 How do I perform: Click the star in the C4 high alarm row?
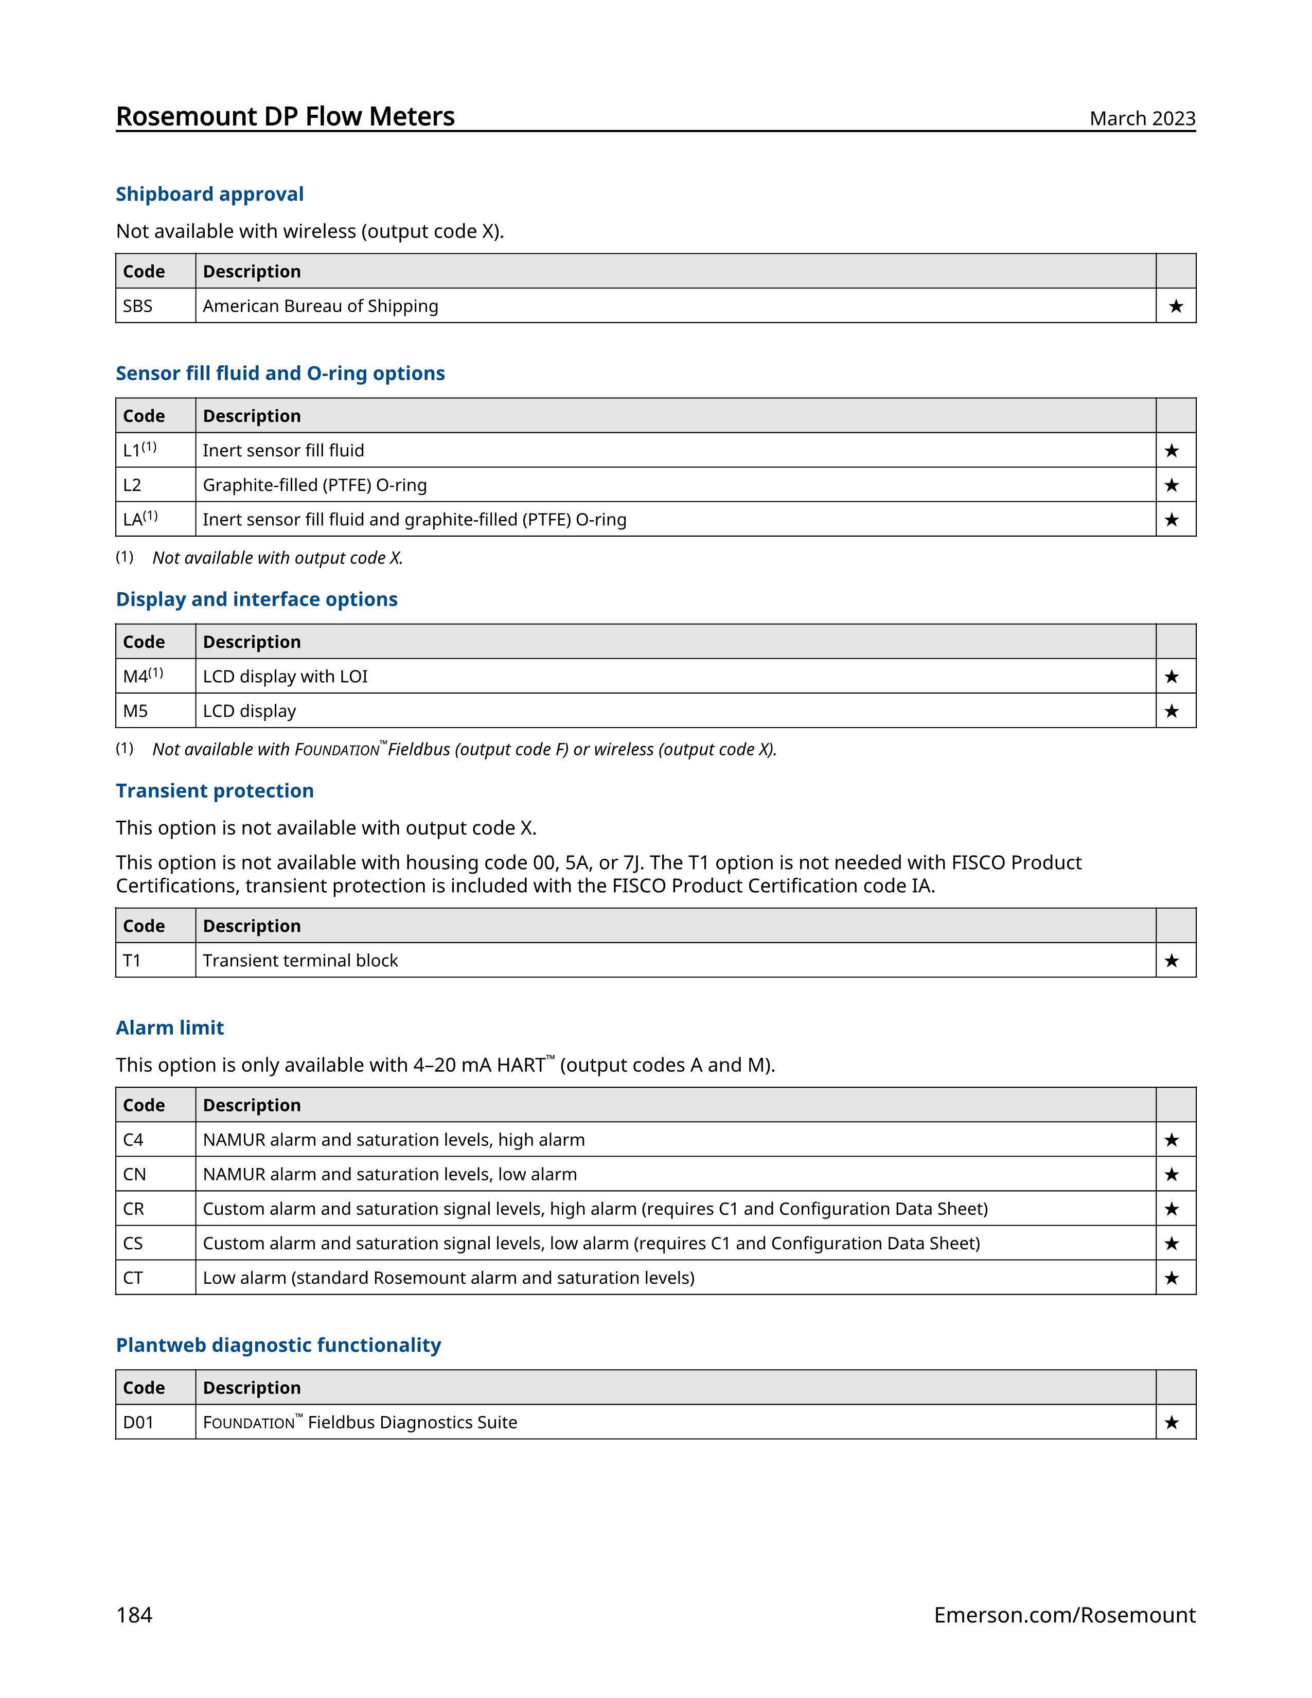(1172, 1140)
